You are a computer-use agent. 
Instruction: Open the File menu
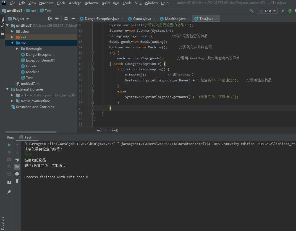13,3
